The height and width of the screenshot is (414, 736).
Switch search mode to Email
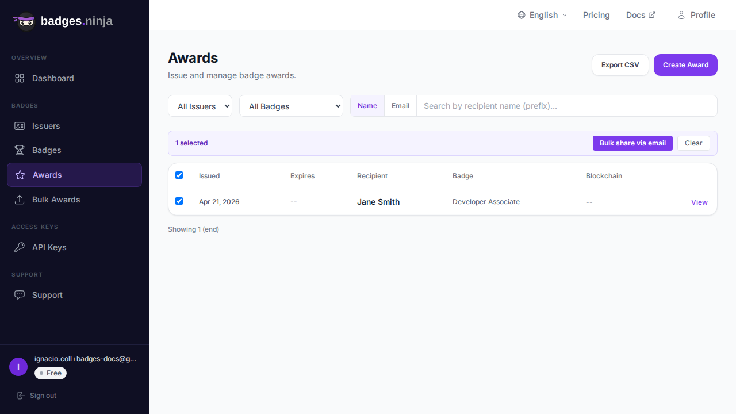coord(400,106)
